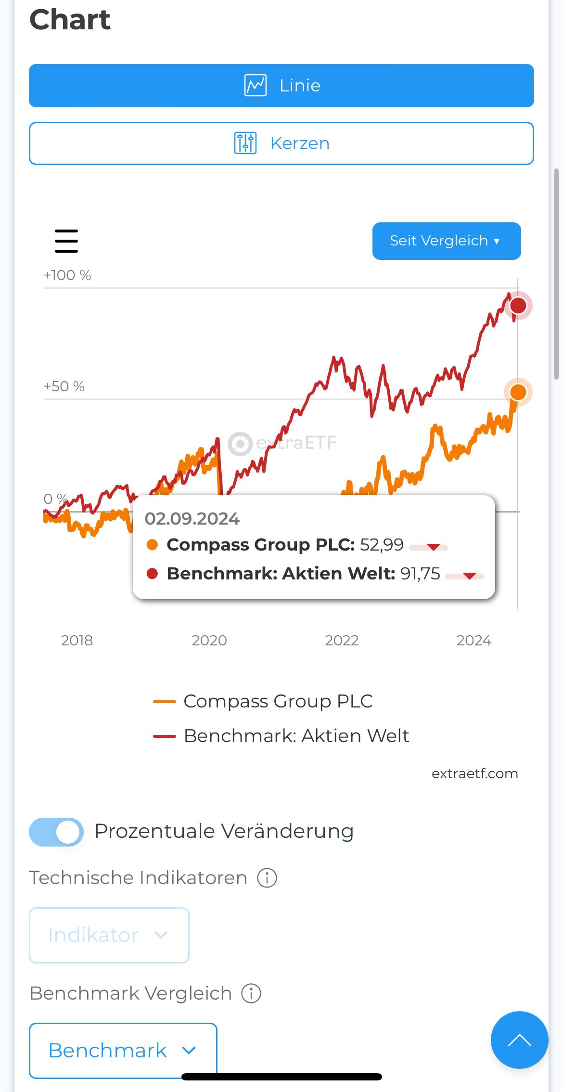Tap the scroll-to-top arrow button
The height and width of the screenshot is (1092, 563).
pos(519,1041)
